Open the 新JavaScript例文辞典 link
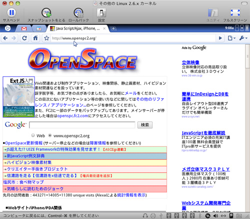 (x=25, y=156)
